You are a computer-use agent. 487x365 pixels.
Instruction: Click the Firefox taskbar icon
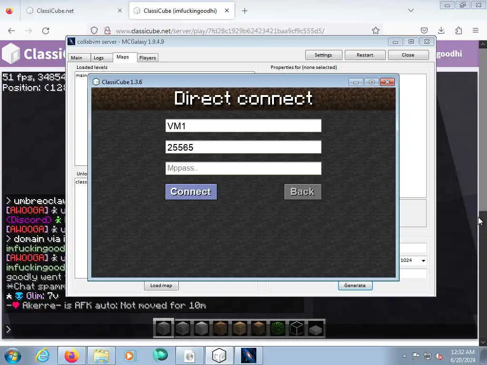click(x=71, y=355)
